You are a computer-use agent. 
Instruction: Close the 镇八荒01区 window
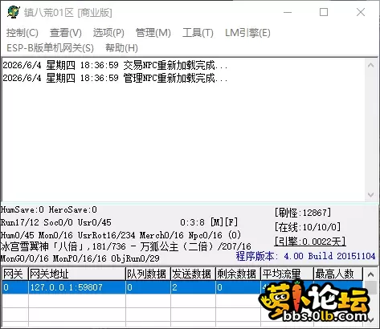tap(361, 12)
